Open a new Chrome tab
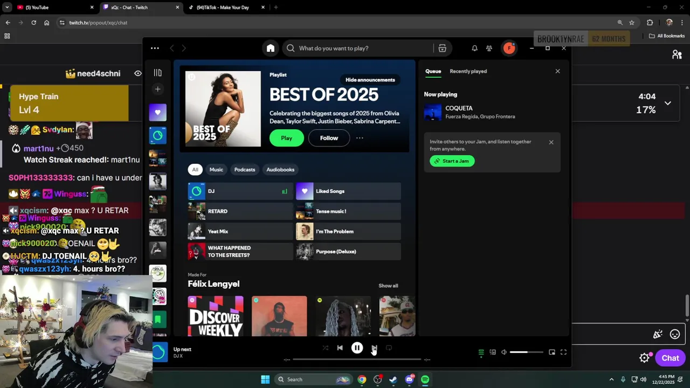 coord(276,8)
